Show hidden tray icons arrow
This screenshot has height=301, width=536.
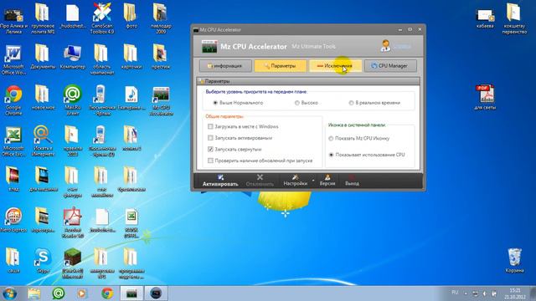[x=466, y=293]
